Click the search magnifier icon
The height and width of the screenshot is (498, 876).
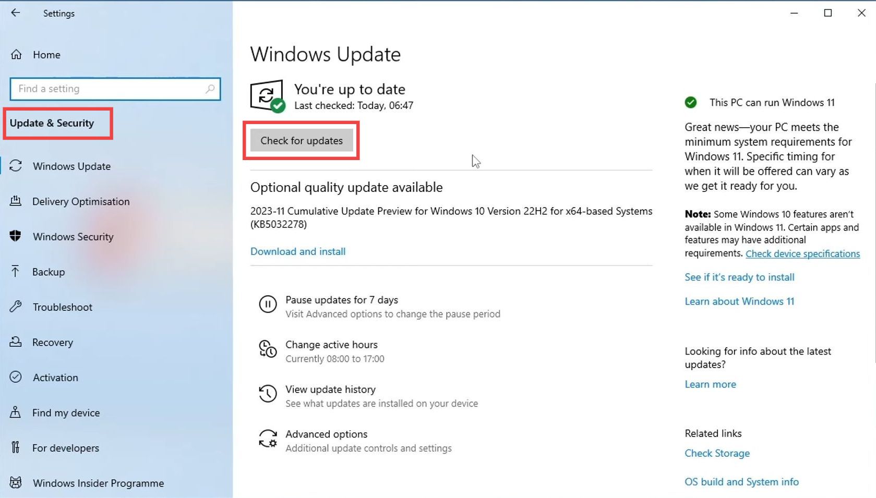[210, 89]
